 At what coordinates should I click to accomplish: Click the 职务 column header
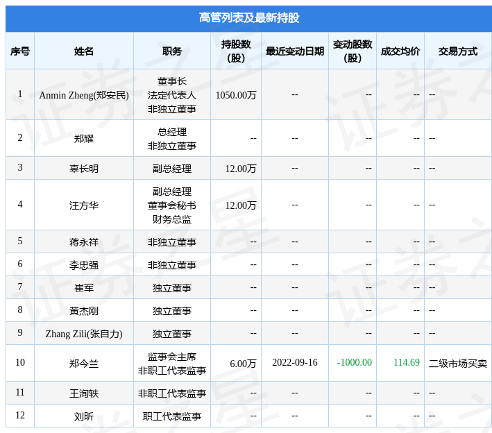(x=172, y=51)
